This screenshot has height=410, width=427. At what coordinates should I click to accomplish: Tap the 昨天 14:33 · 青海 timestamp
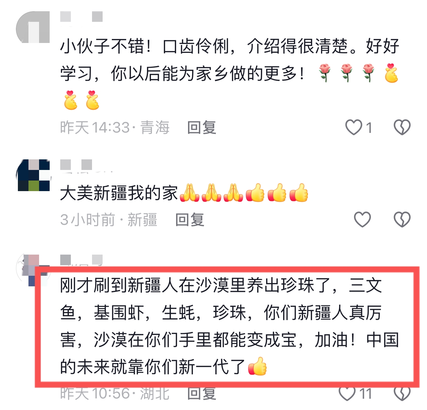pos(115,128)
